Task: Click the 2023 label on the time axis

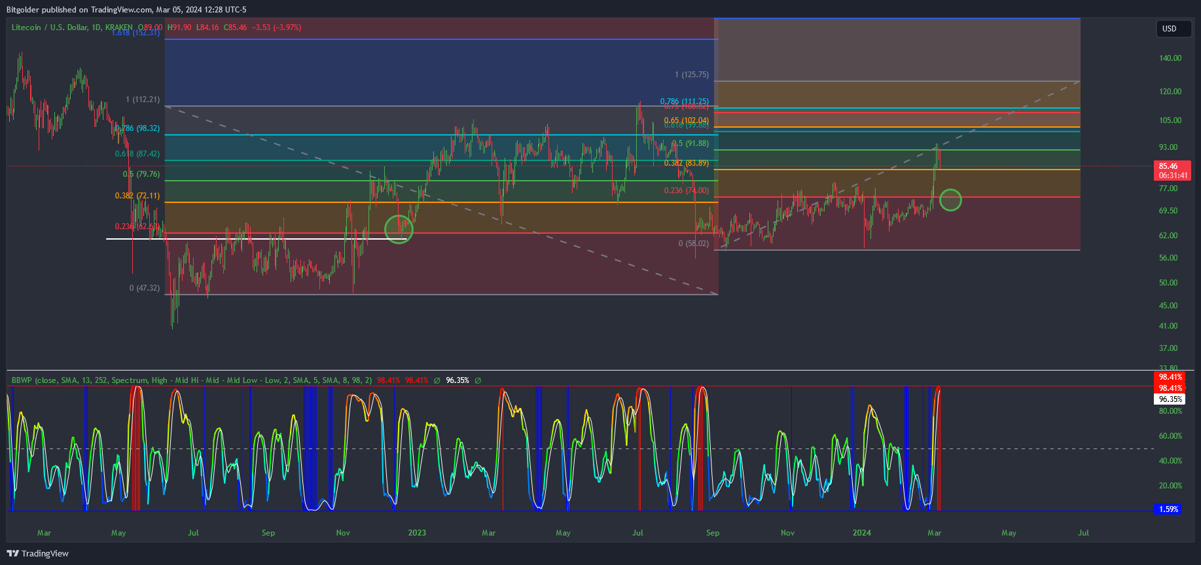Action: [417, 533]
